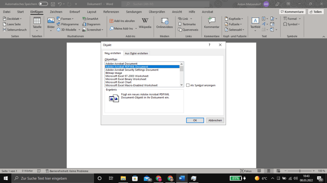Collapse the ribbon with the chevron

point(324,36)
